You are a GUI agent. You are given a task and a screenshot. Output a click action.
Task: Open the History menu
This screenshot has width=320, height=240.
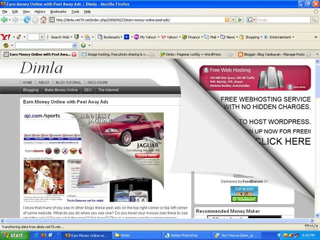[x=40, y=11]
